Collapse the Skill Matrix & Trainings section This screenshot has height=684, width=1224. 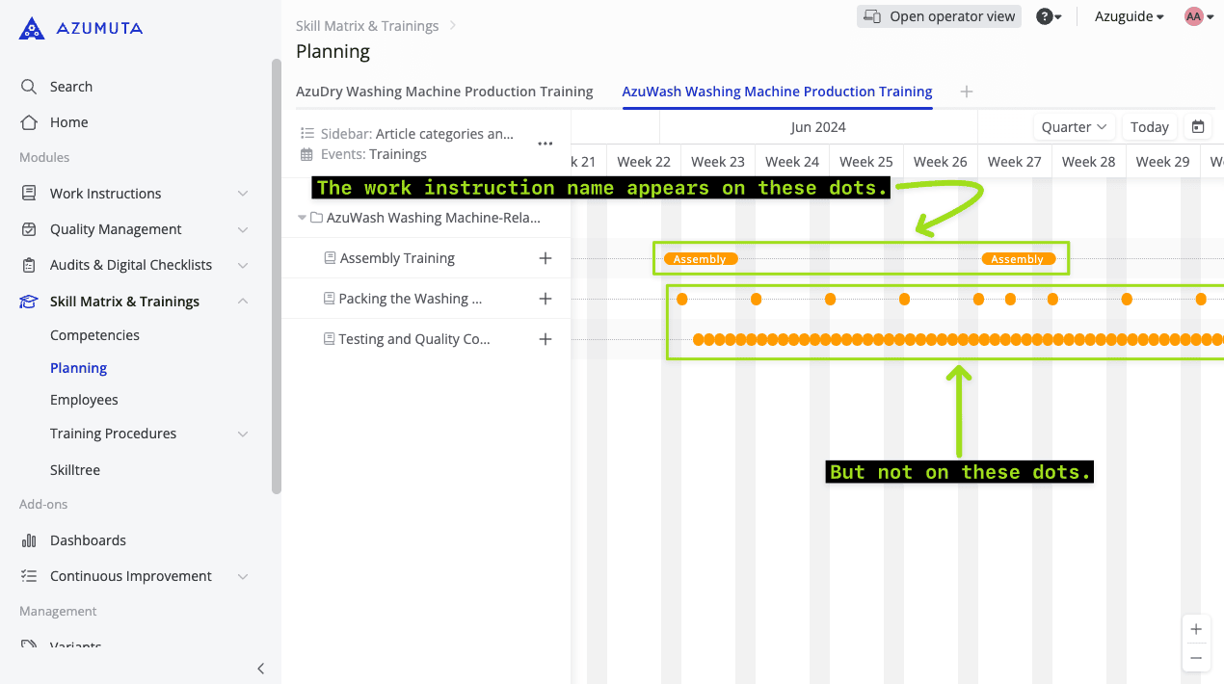242,302
